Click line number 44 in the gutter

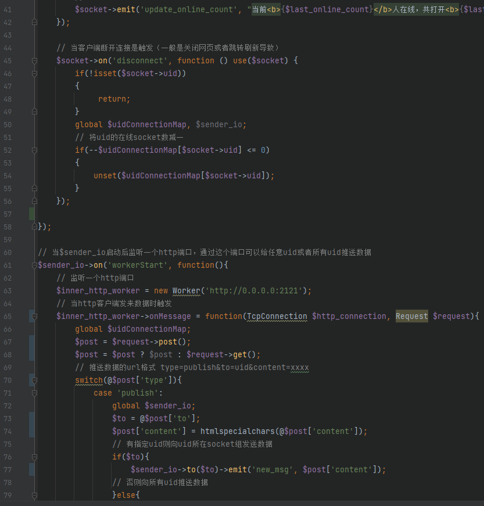click(x=8, y=48)
